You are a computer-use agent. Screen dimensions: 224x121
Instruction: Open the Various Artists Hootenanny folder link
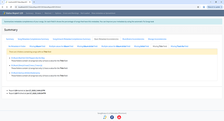coord(26,73)
